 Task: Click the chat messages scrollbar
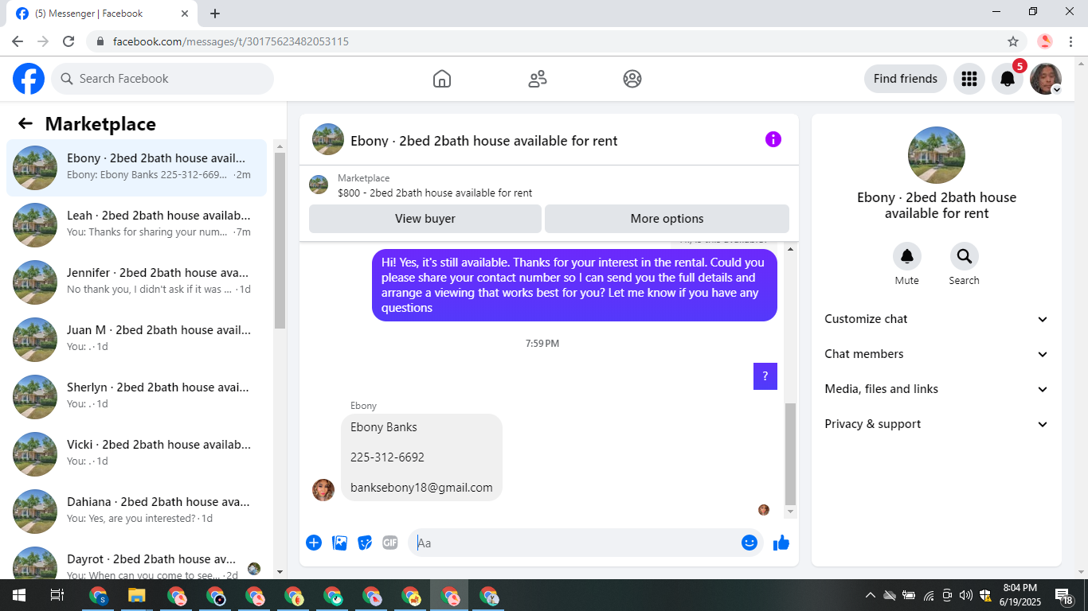[x=790, y=453]
